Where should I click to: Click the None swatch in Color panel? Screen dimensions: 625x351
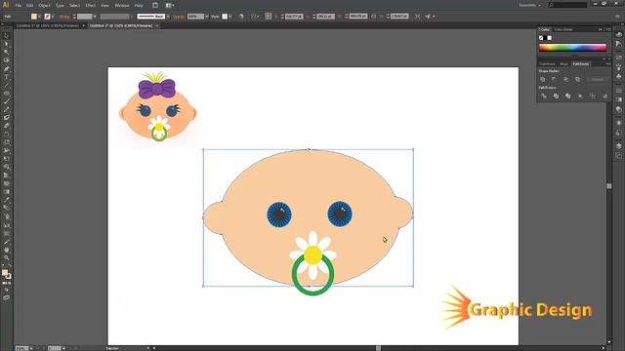pos(541,38)
